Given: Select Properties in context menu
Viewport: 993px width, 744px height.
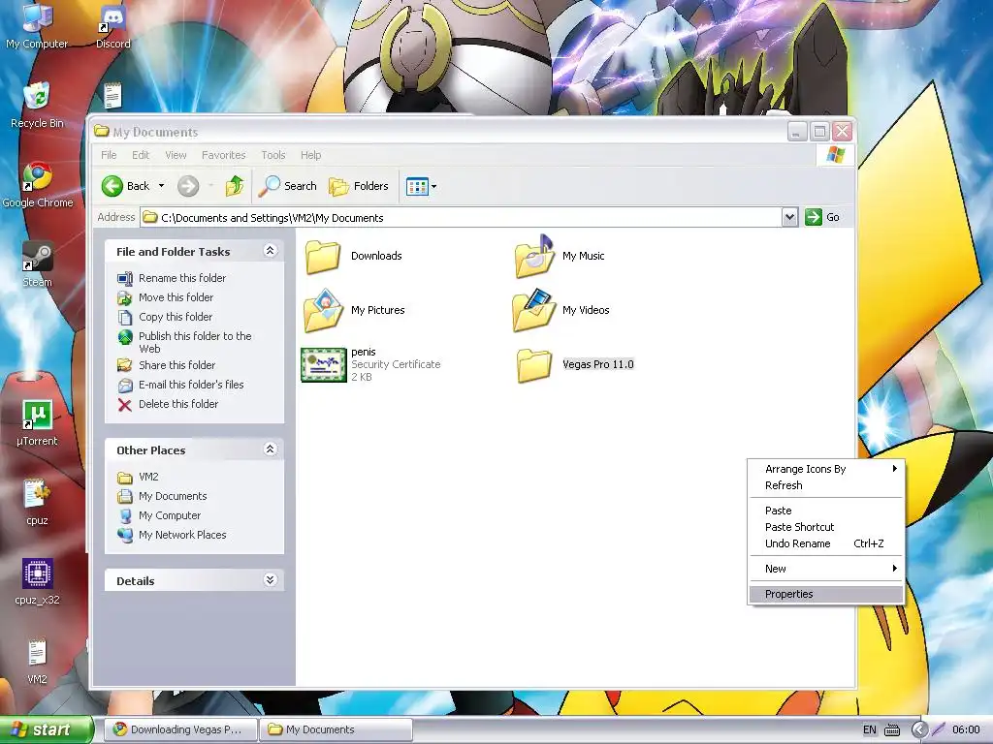Looking at the screenshot, I should click(826, 594).
